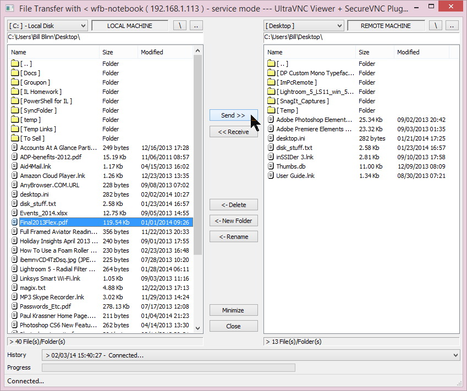Image resolution: width=467 pixels, height=391 pixels.
Task: Open the local drive dropdown showing C: Local Disk
Action: tap(47, 26)
